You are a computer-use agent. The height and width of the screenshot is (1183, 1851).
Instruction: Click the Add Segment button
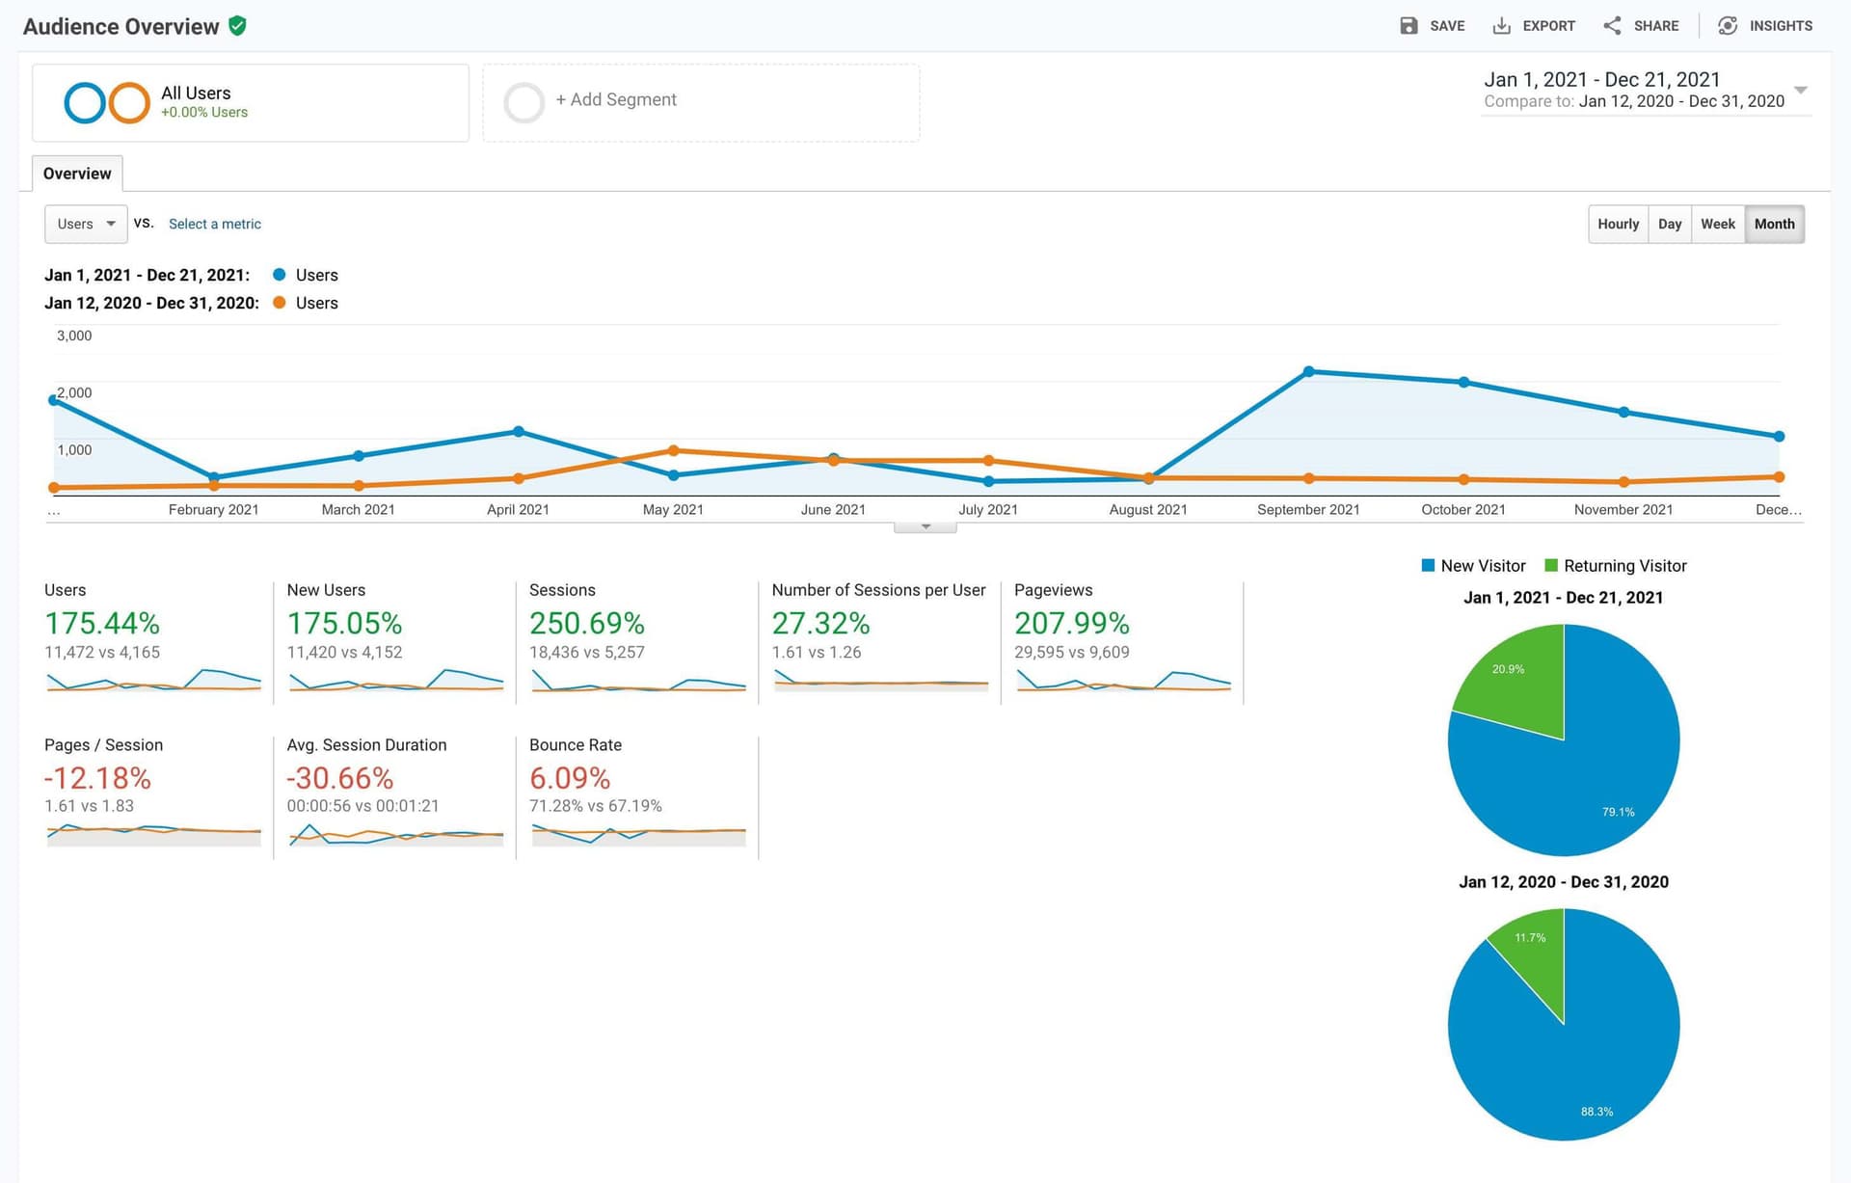615,99
